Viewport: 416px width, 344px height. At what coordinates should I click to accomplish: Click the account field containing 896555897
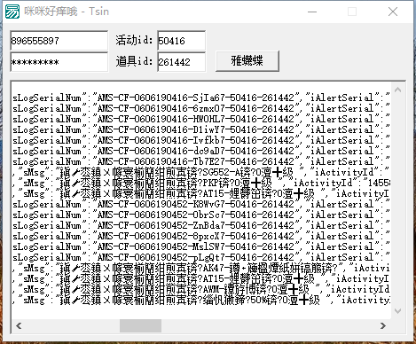click(59, 41)
